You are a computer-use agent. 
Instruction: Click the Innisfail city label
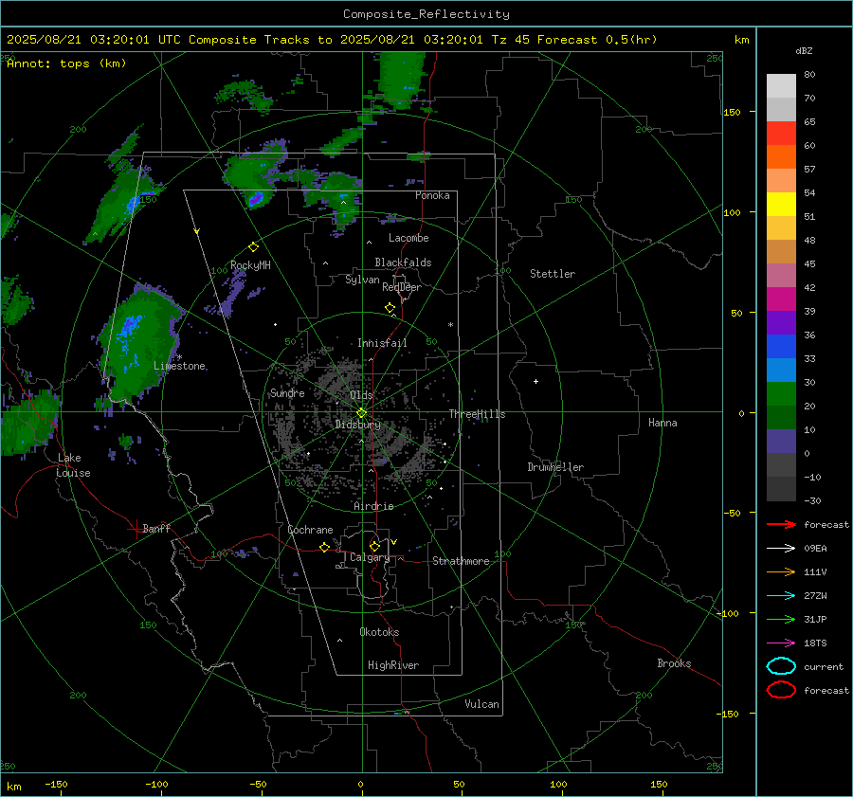pyautogui.click(x=382, y=343)
